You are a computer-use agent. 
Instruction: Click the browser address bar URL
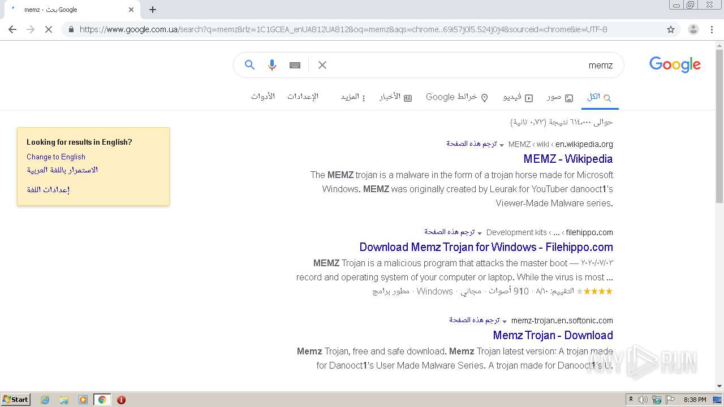(343, 29)
